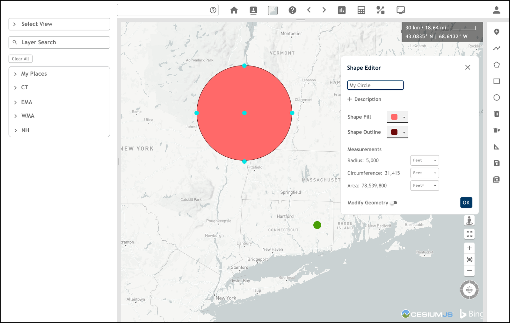Click the CesiumJS logo link
The height and width of the screenshot is (323, 510).
pyautogui.click(x=427, y=314)
